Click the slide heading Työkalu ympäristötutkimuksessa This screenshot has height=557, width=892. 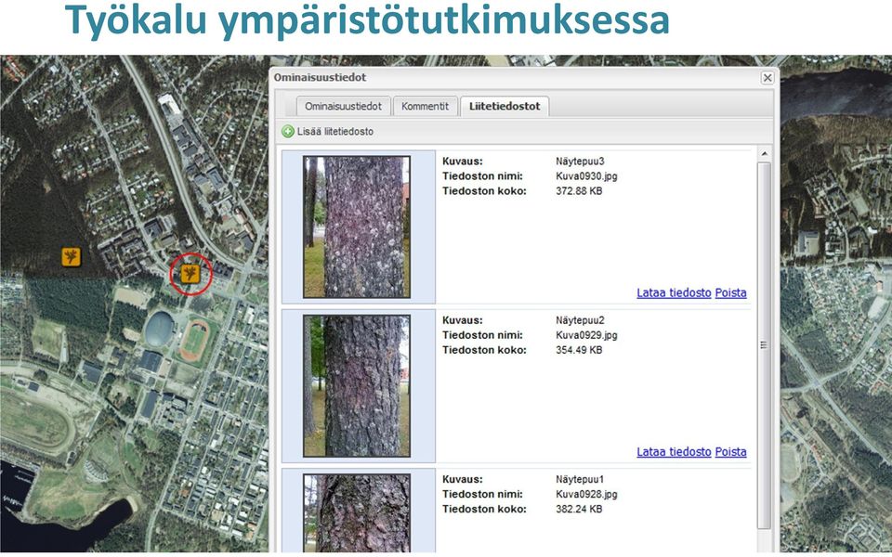(367, 19)
